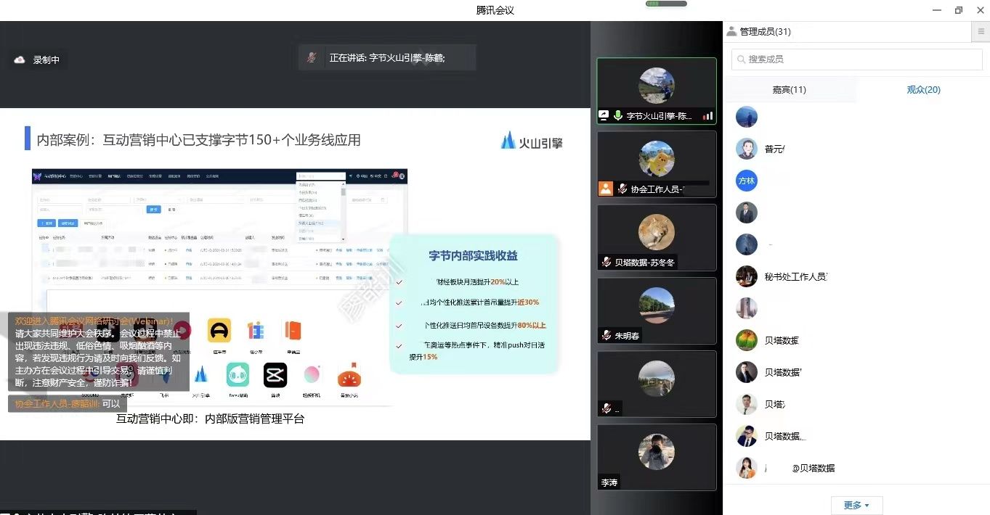Click orange host icon on 协会工作人员 tile
The image size is (990, 515).
(x=606, y=189)
